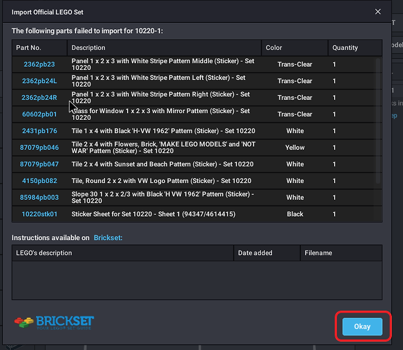
Task: Open part link 2362pb24R
Action: click(x=39, y=98)
